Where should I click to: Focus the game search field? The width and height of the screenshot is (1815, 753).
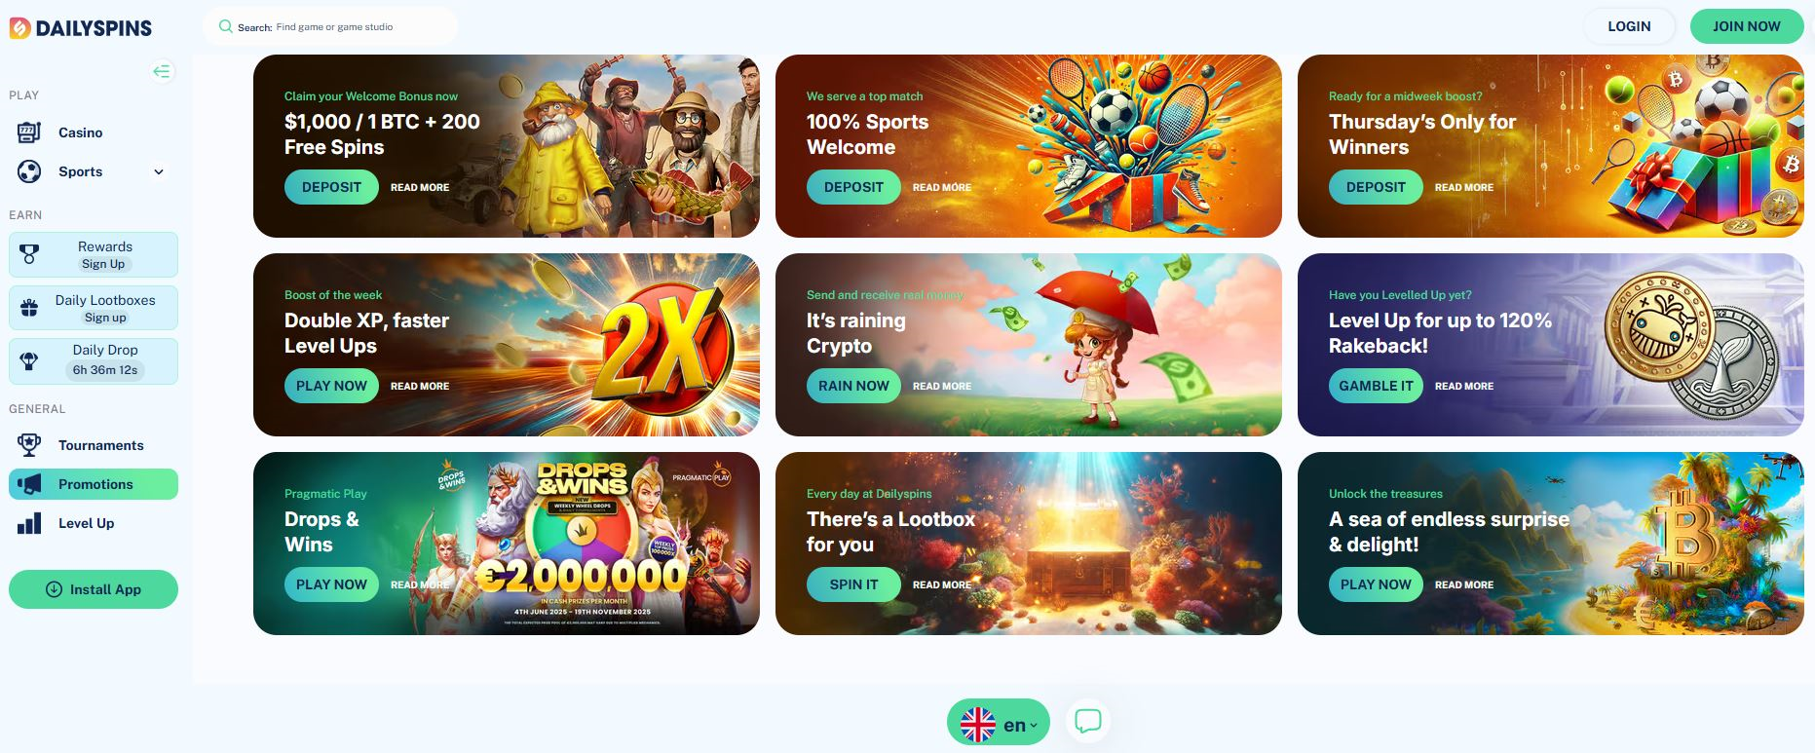point(330,26)
